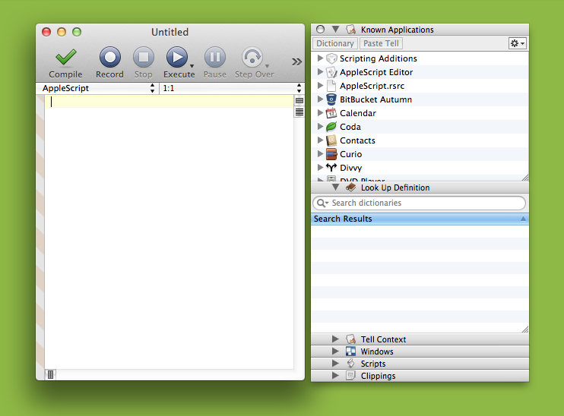The height and width of the screenshot is (416, 564).
Task: Expand the Clippings section
Action: point(335,376)
